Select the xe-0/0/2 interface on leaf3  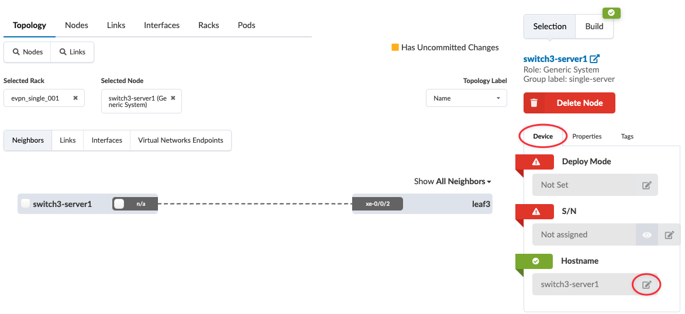[x=377, y=204]
